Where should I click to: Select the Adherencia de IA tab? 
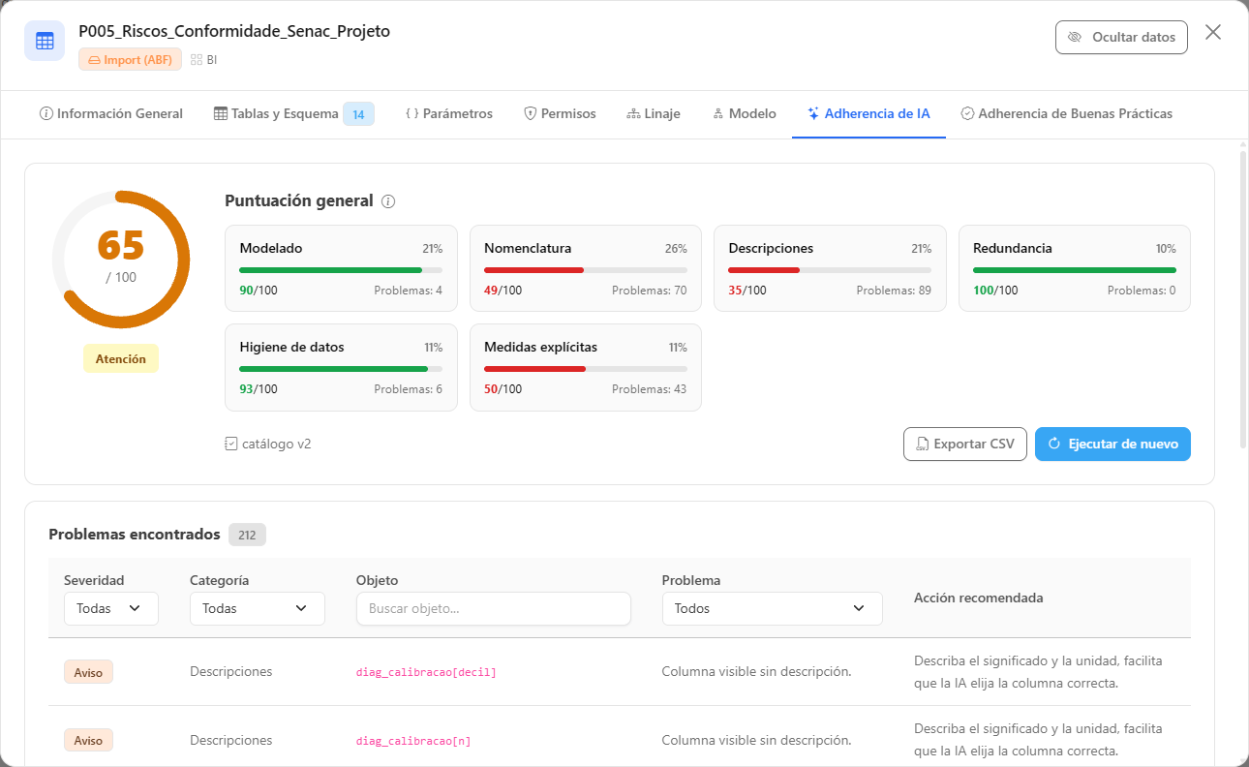click(x=868, y=114)
